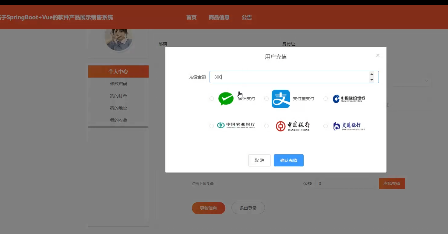
Task: Select the WeChat Pay radio button
Action: pos(212,99)
